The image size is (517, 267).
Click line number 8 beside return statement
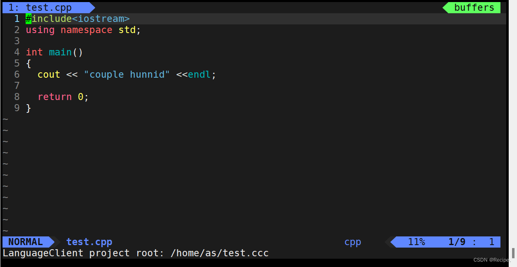17,97
